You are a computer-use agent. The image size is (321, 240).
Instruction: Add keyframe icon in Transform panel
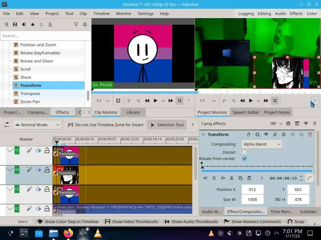[214, 178]
